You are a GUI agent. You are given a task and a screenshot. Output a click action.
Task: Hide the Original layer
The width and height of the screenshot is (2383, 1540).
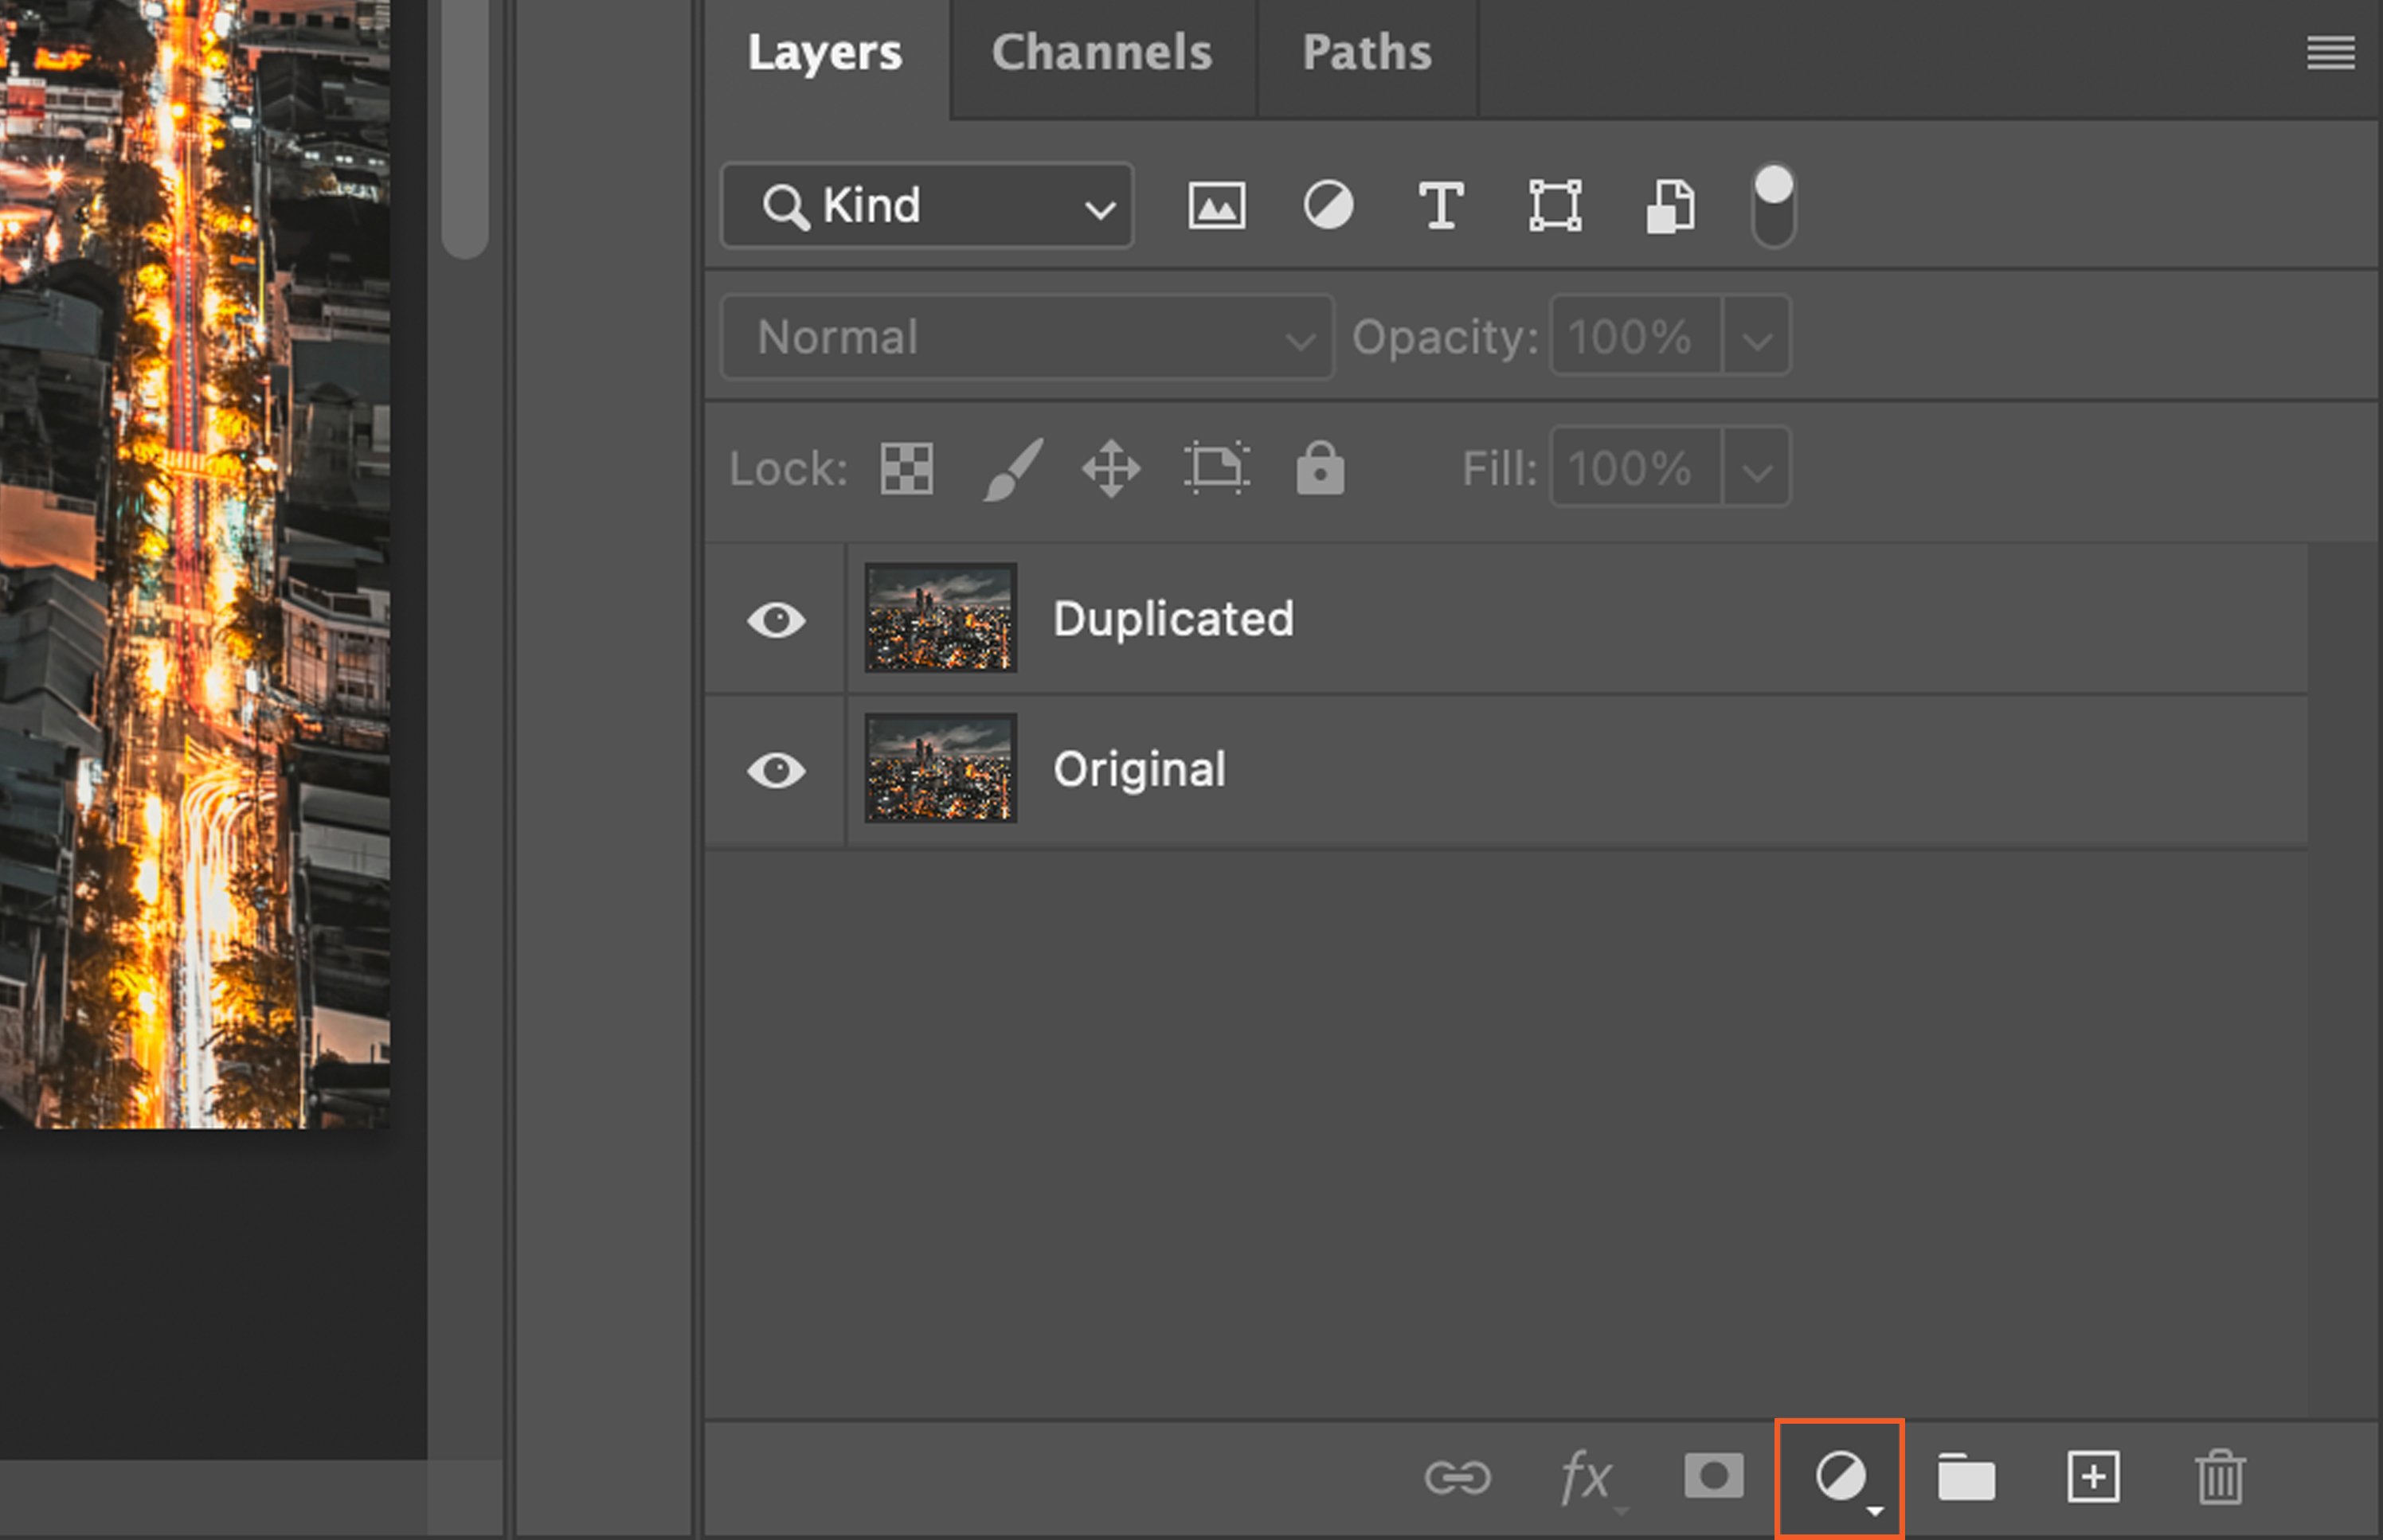776,771
